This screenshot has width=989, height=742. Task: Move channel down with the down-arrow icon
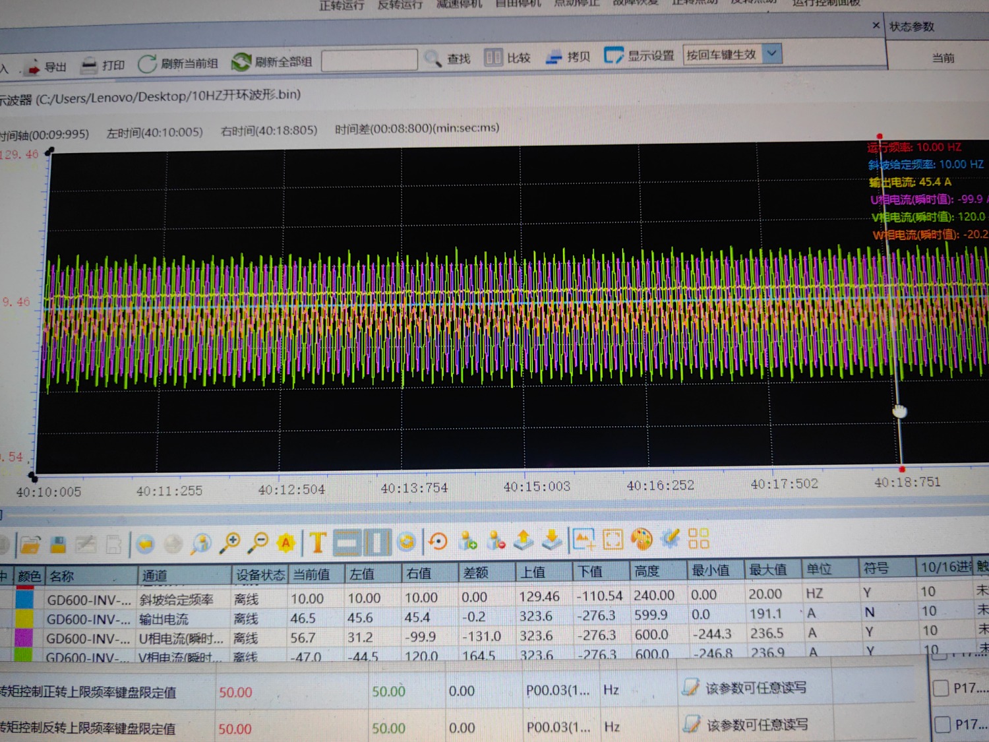tap(552, 540)
